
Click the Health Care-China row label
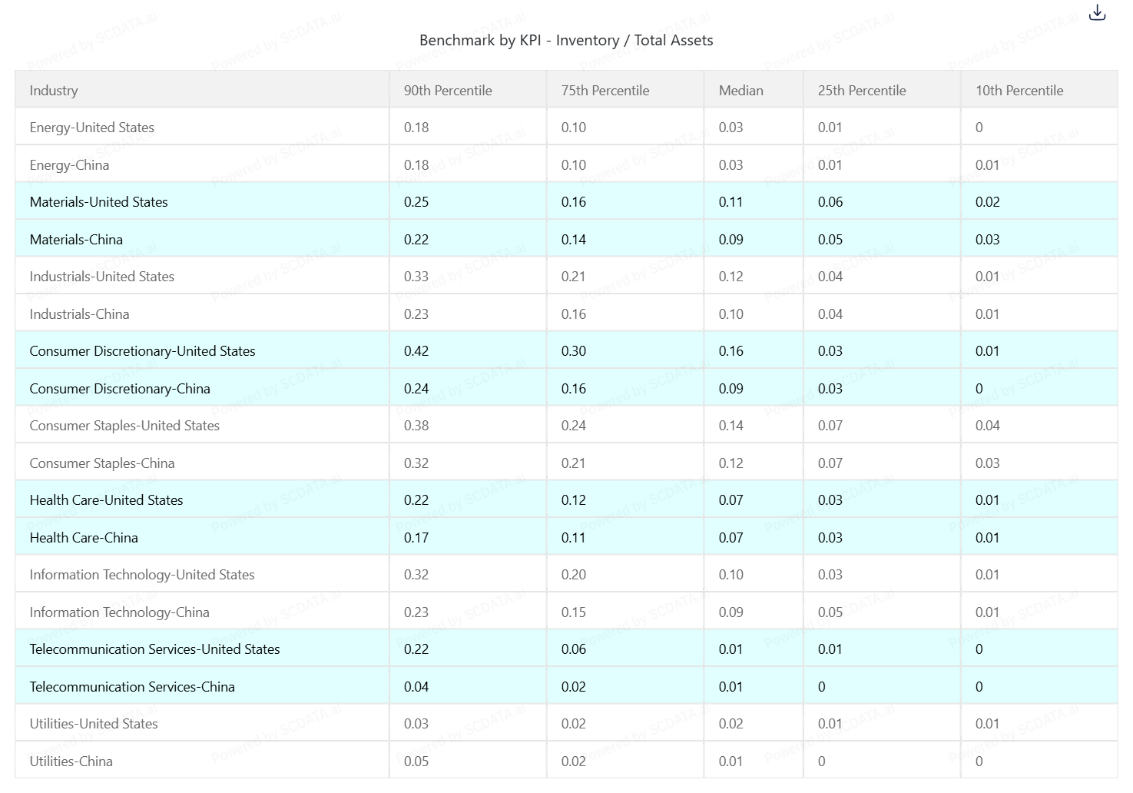[x=84, y=538]
